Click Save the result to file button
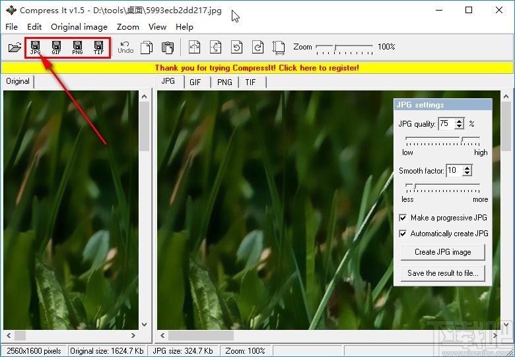 point(443,273)
